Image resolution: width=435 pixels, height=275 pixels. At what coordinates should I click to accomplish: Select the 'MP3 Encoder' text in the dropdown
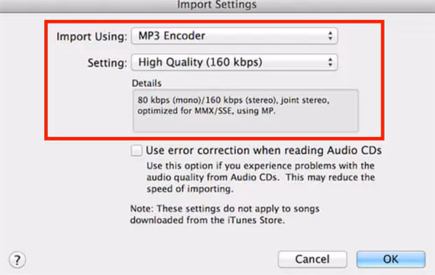pos(172,36)
